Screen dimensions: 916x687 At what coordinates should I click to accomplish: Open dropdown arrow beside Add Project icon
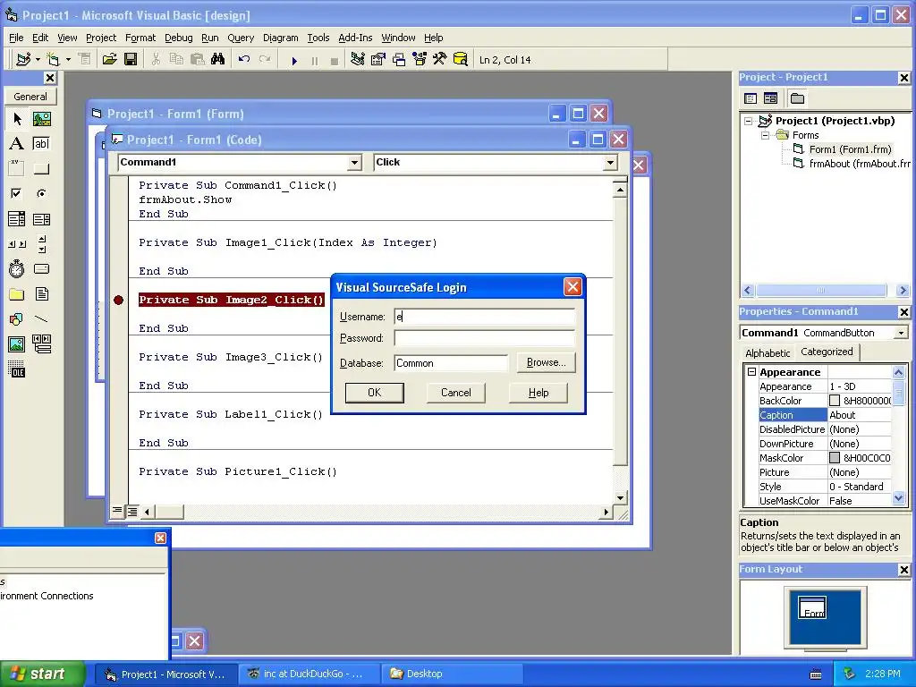(x=38, y=60)
